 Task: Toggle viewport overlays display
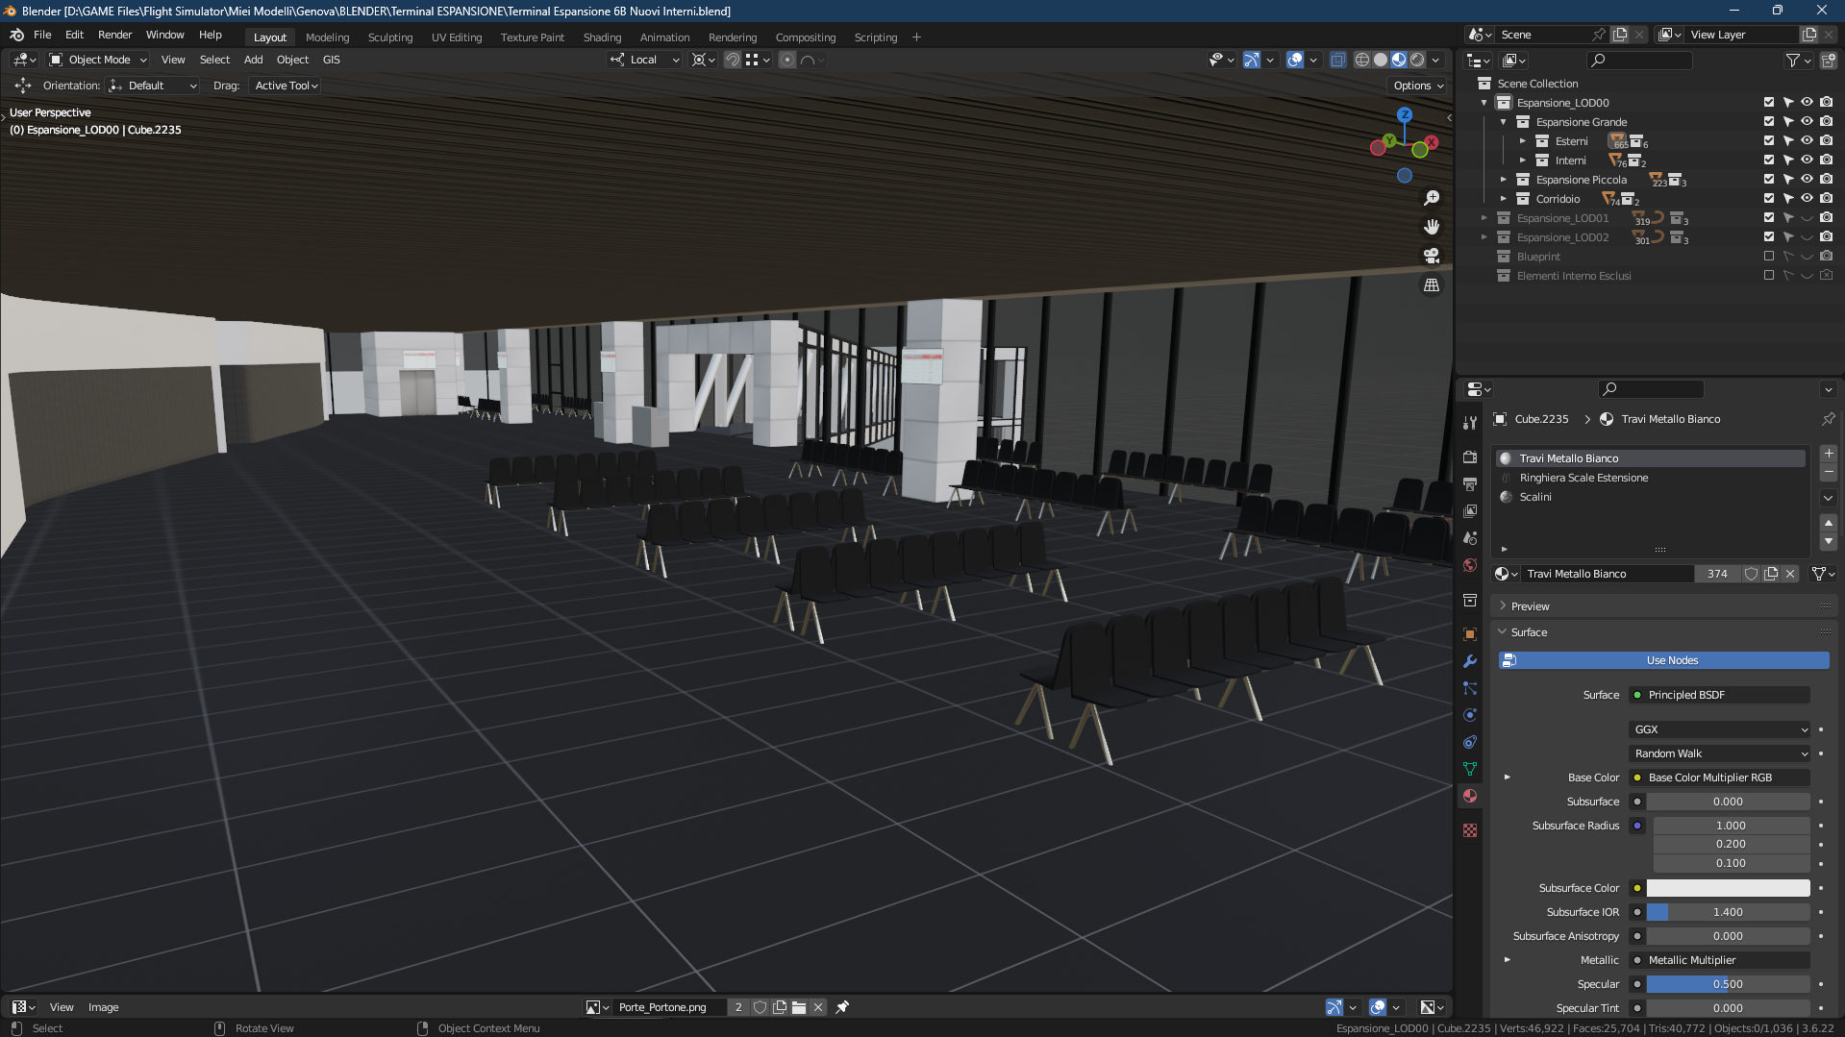1295,60
